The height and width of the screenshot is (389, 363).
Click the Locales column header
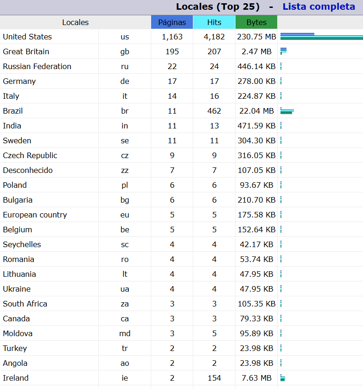[x=76, y=22]
